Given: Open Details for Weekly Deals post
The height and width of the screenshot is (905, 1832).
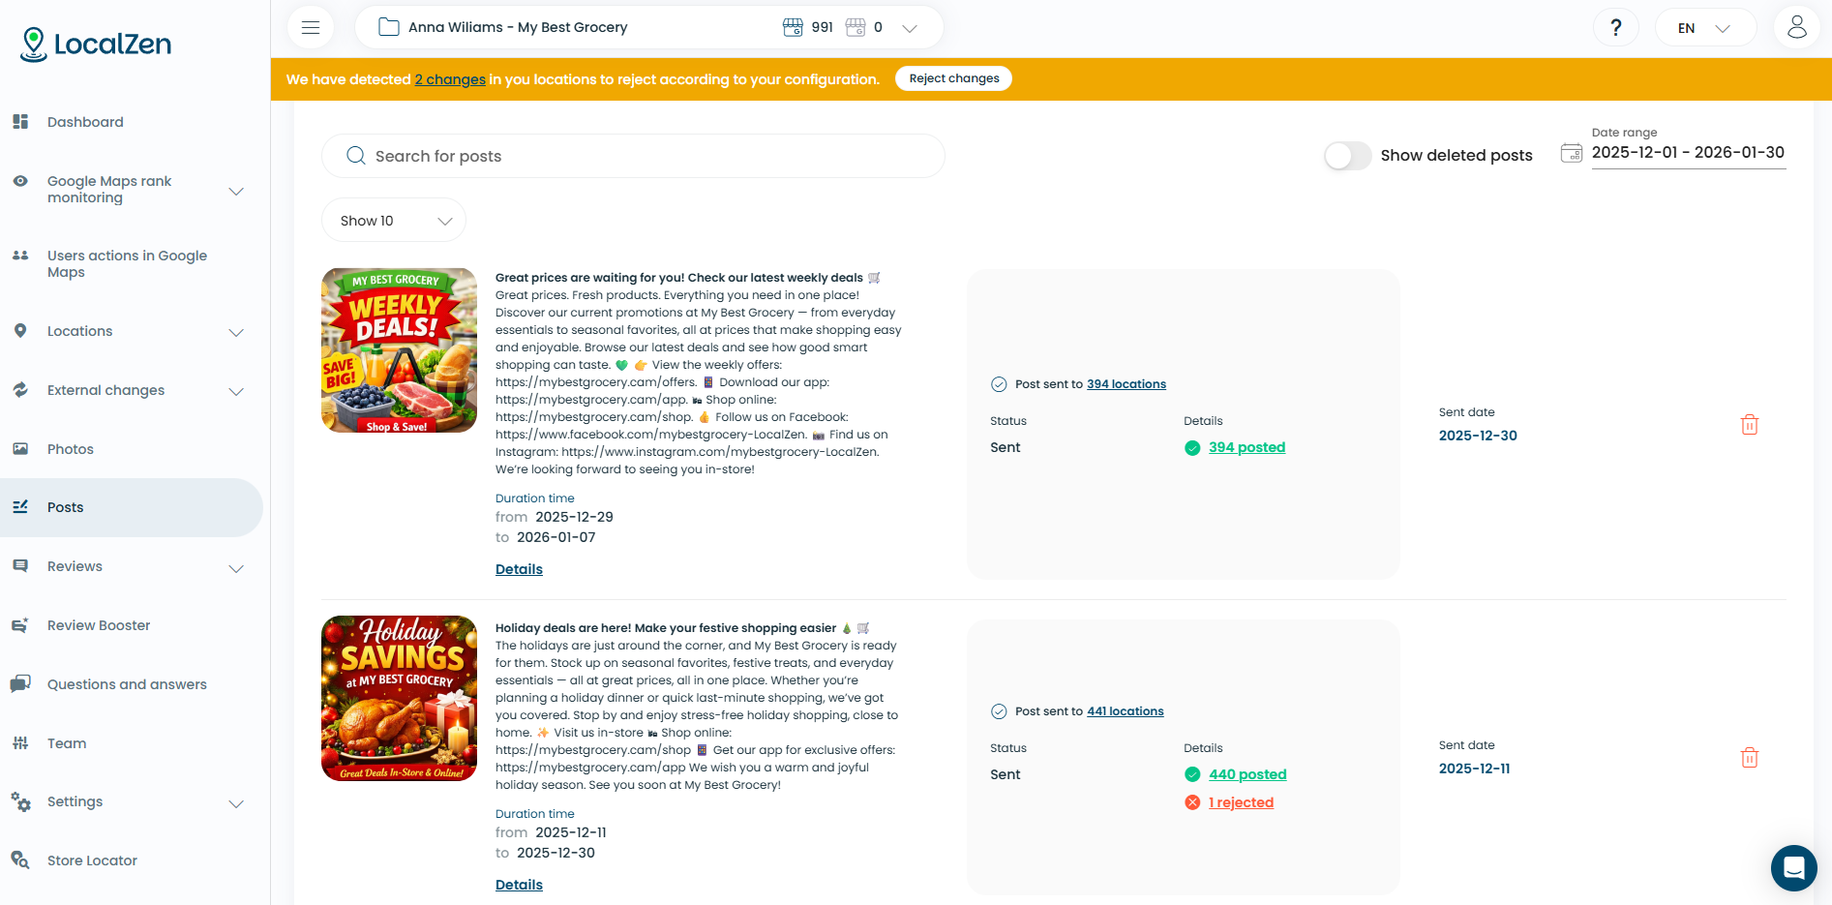Looking at the screenshot, I should coord(519,569).
